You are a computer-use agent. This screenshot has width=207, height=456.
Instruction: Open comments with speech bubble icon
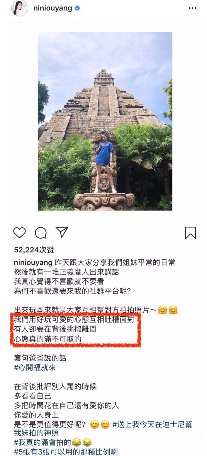(x=41, y=233)
